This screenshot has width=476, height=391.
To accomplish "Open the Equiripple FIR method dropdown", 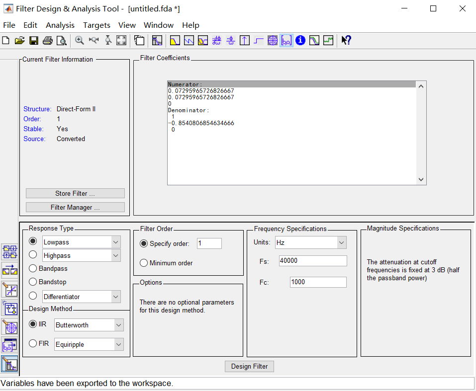I will click(x=119, y=345).
